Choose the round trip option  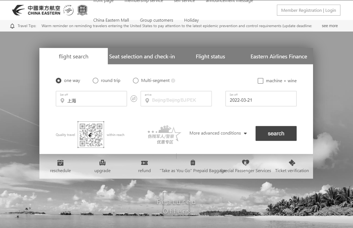95,81
